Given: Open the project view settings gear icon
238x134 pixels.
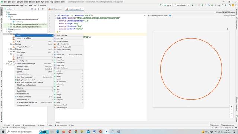Looking at the screenshot, I should (42, 9).
